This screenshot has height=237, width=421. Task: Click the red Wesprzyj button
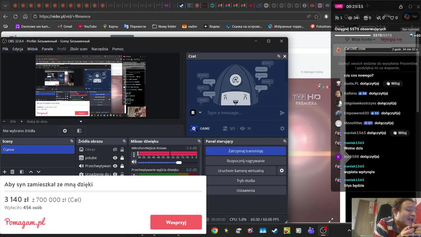pyautogui.click(x=176, y=222)
